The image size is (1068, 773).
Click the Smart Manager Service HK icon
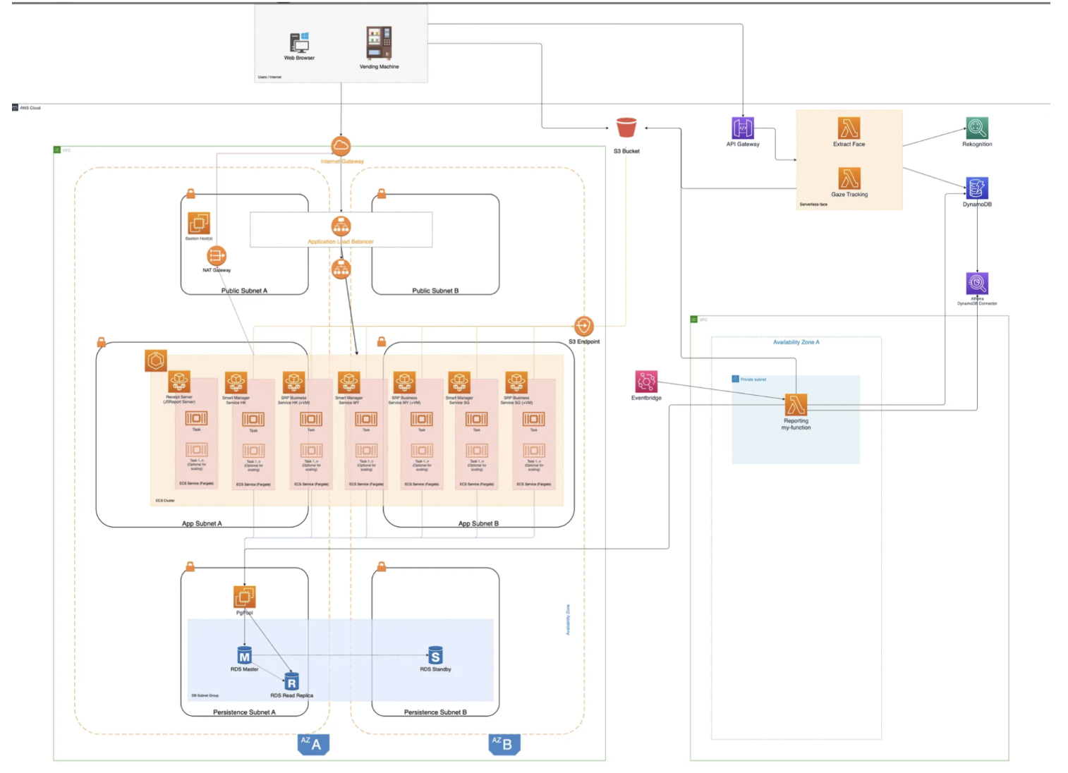pos(236,383)
